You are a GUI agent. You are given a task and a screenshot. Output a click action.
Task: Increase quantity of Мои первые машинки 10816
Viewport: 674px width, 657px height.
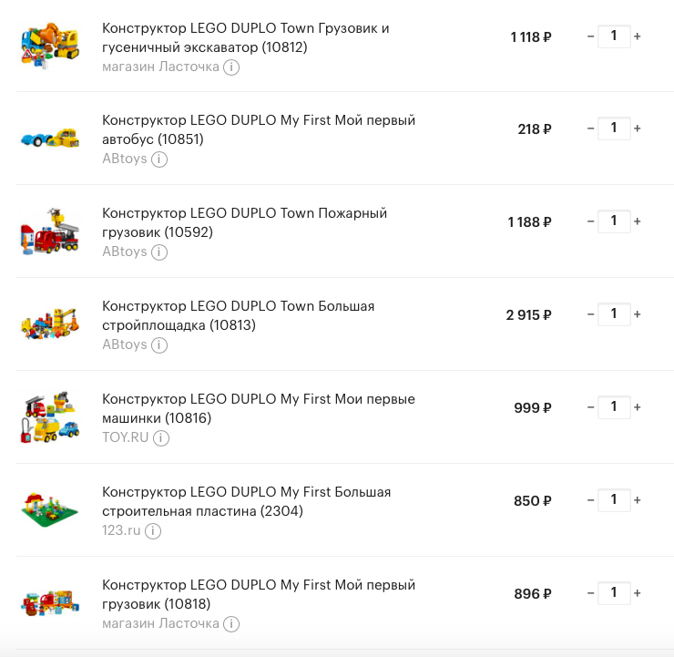click(x=637, y=408)
